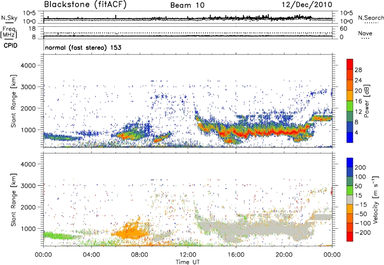Click the red bottom velocity colorbar segment
Image resolution: width=384 pixels, height=265 pixels.
(350, 237)
